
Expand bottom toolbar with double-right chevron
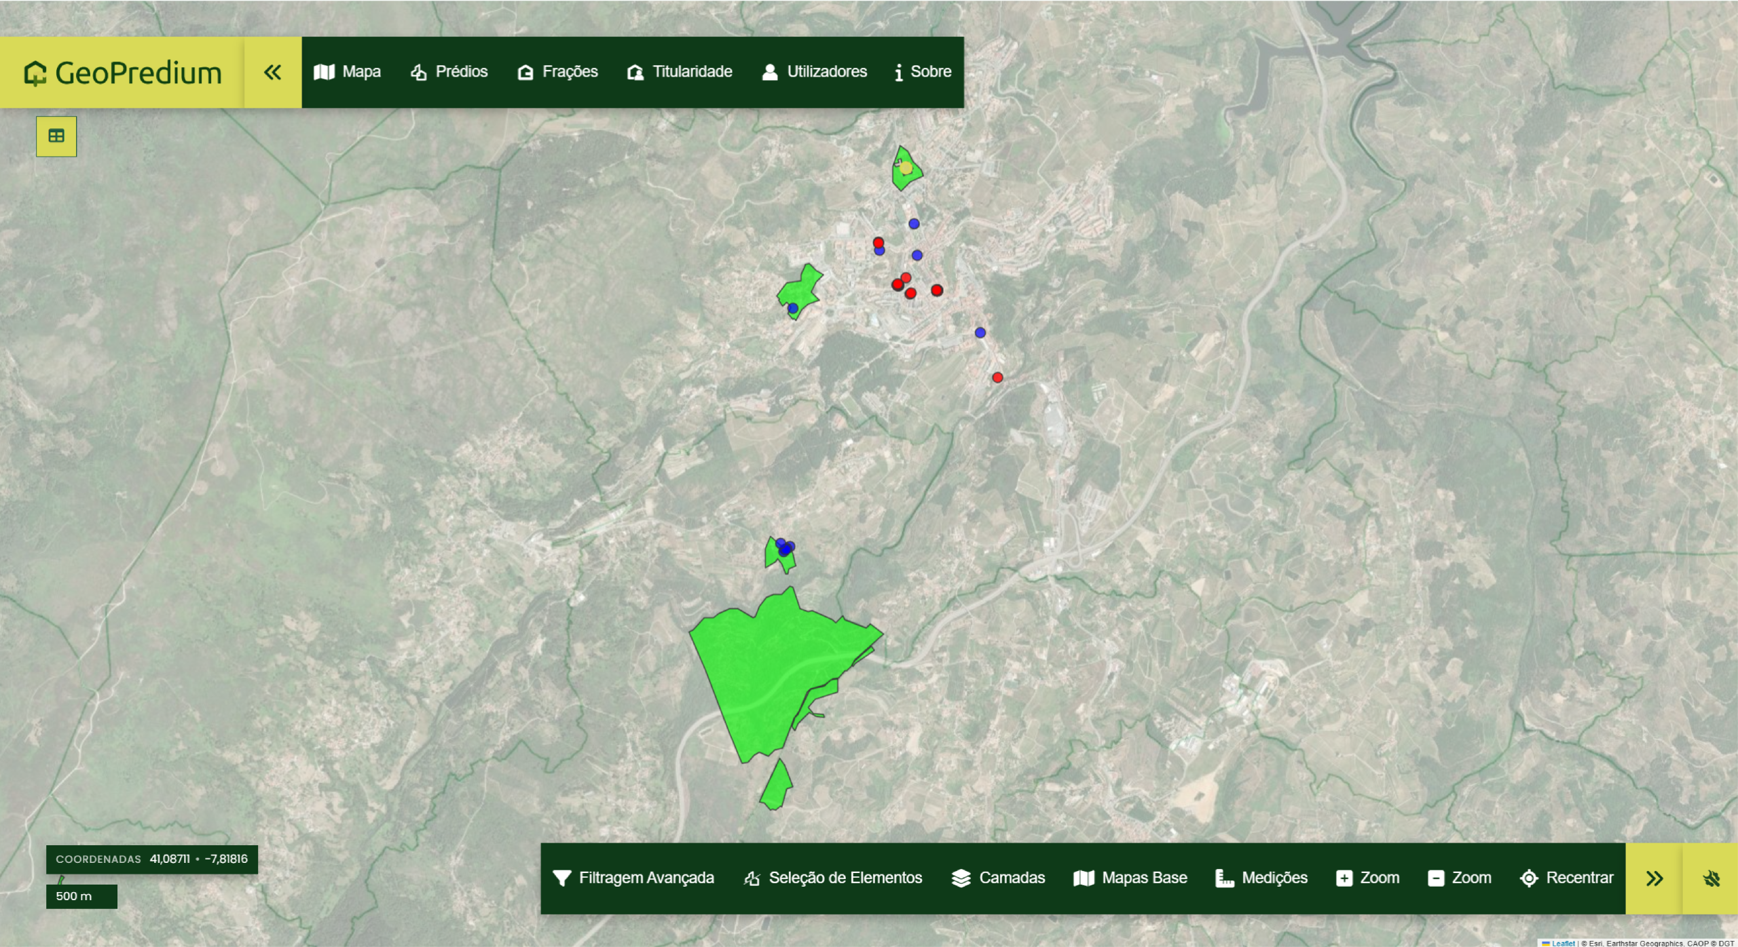point(1654,878)
